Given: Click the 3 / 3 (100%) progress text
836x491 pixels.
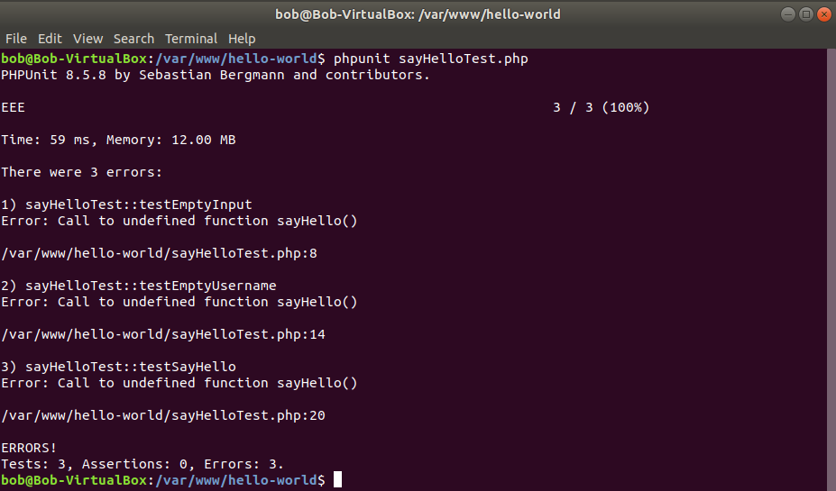Looking at the screenshot, I should [x=601, y=107].
